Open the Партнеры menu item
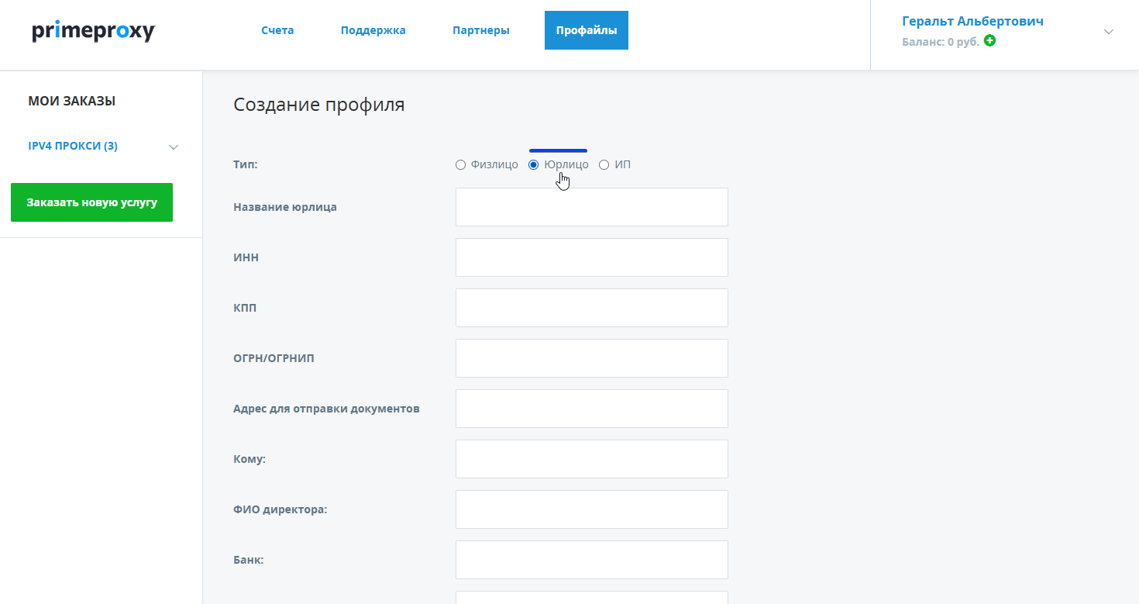 [x=481, y=31]
